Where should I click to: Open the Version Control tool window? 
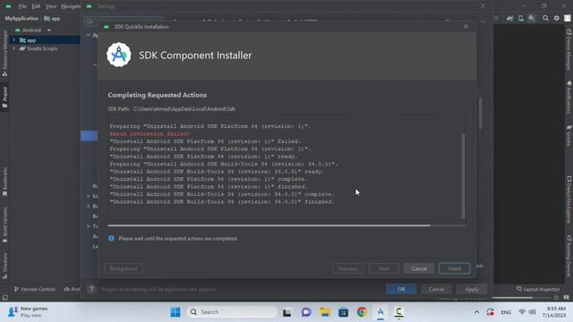coord(35,289)
